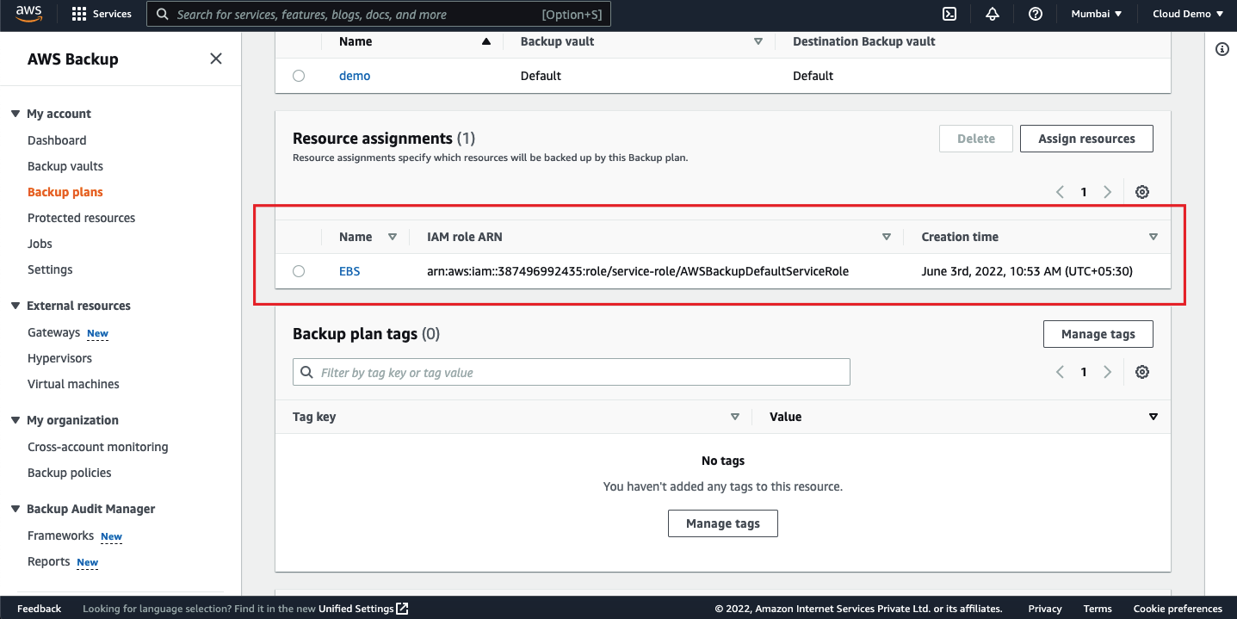
Task: Open Reports in the sidebar
Action: [x=49, y=561]
